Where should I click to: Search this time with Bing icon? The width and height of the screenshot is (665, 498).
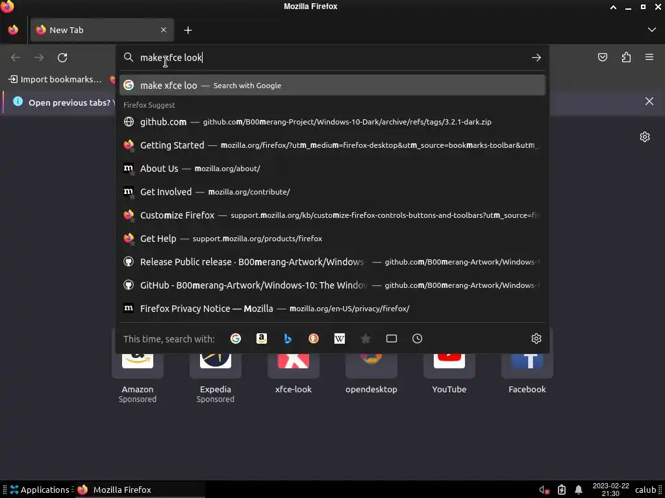click(288, 338)
